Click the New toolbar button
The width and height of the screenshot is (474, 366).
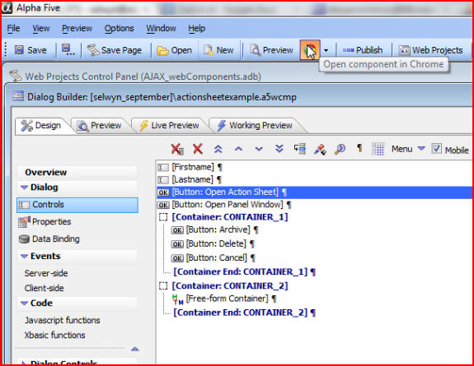(218, 50)
